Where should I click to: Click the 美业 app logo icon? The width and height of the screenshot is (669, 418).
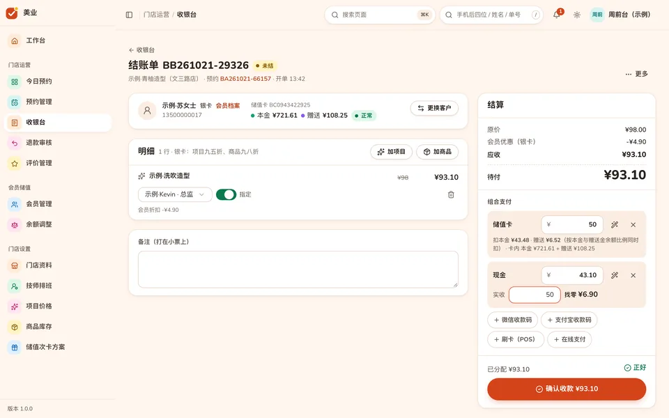point(12,13)
